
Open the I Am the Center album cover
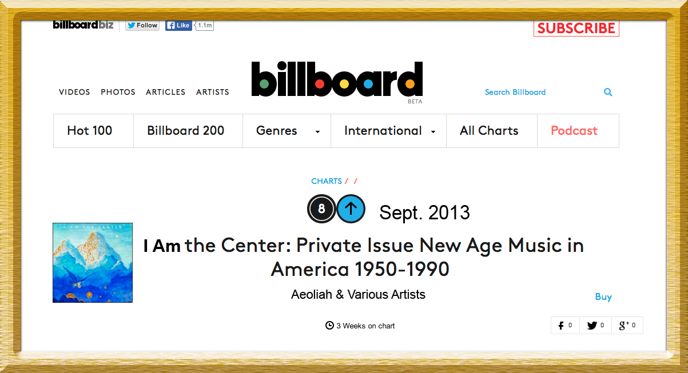[x=93, y=263]
